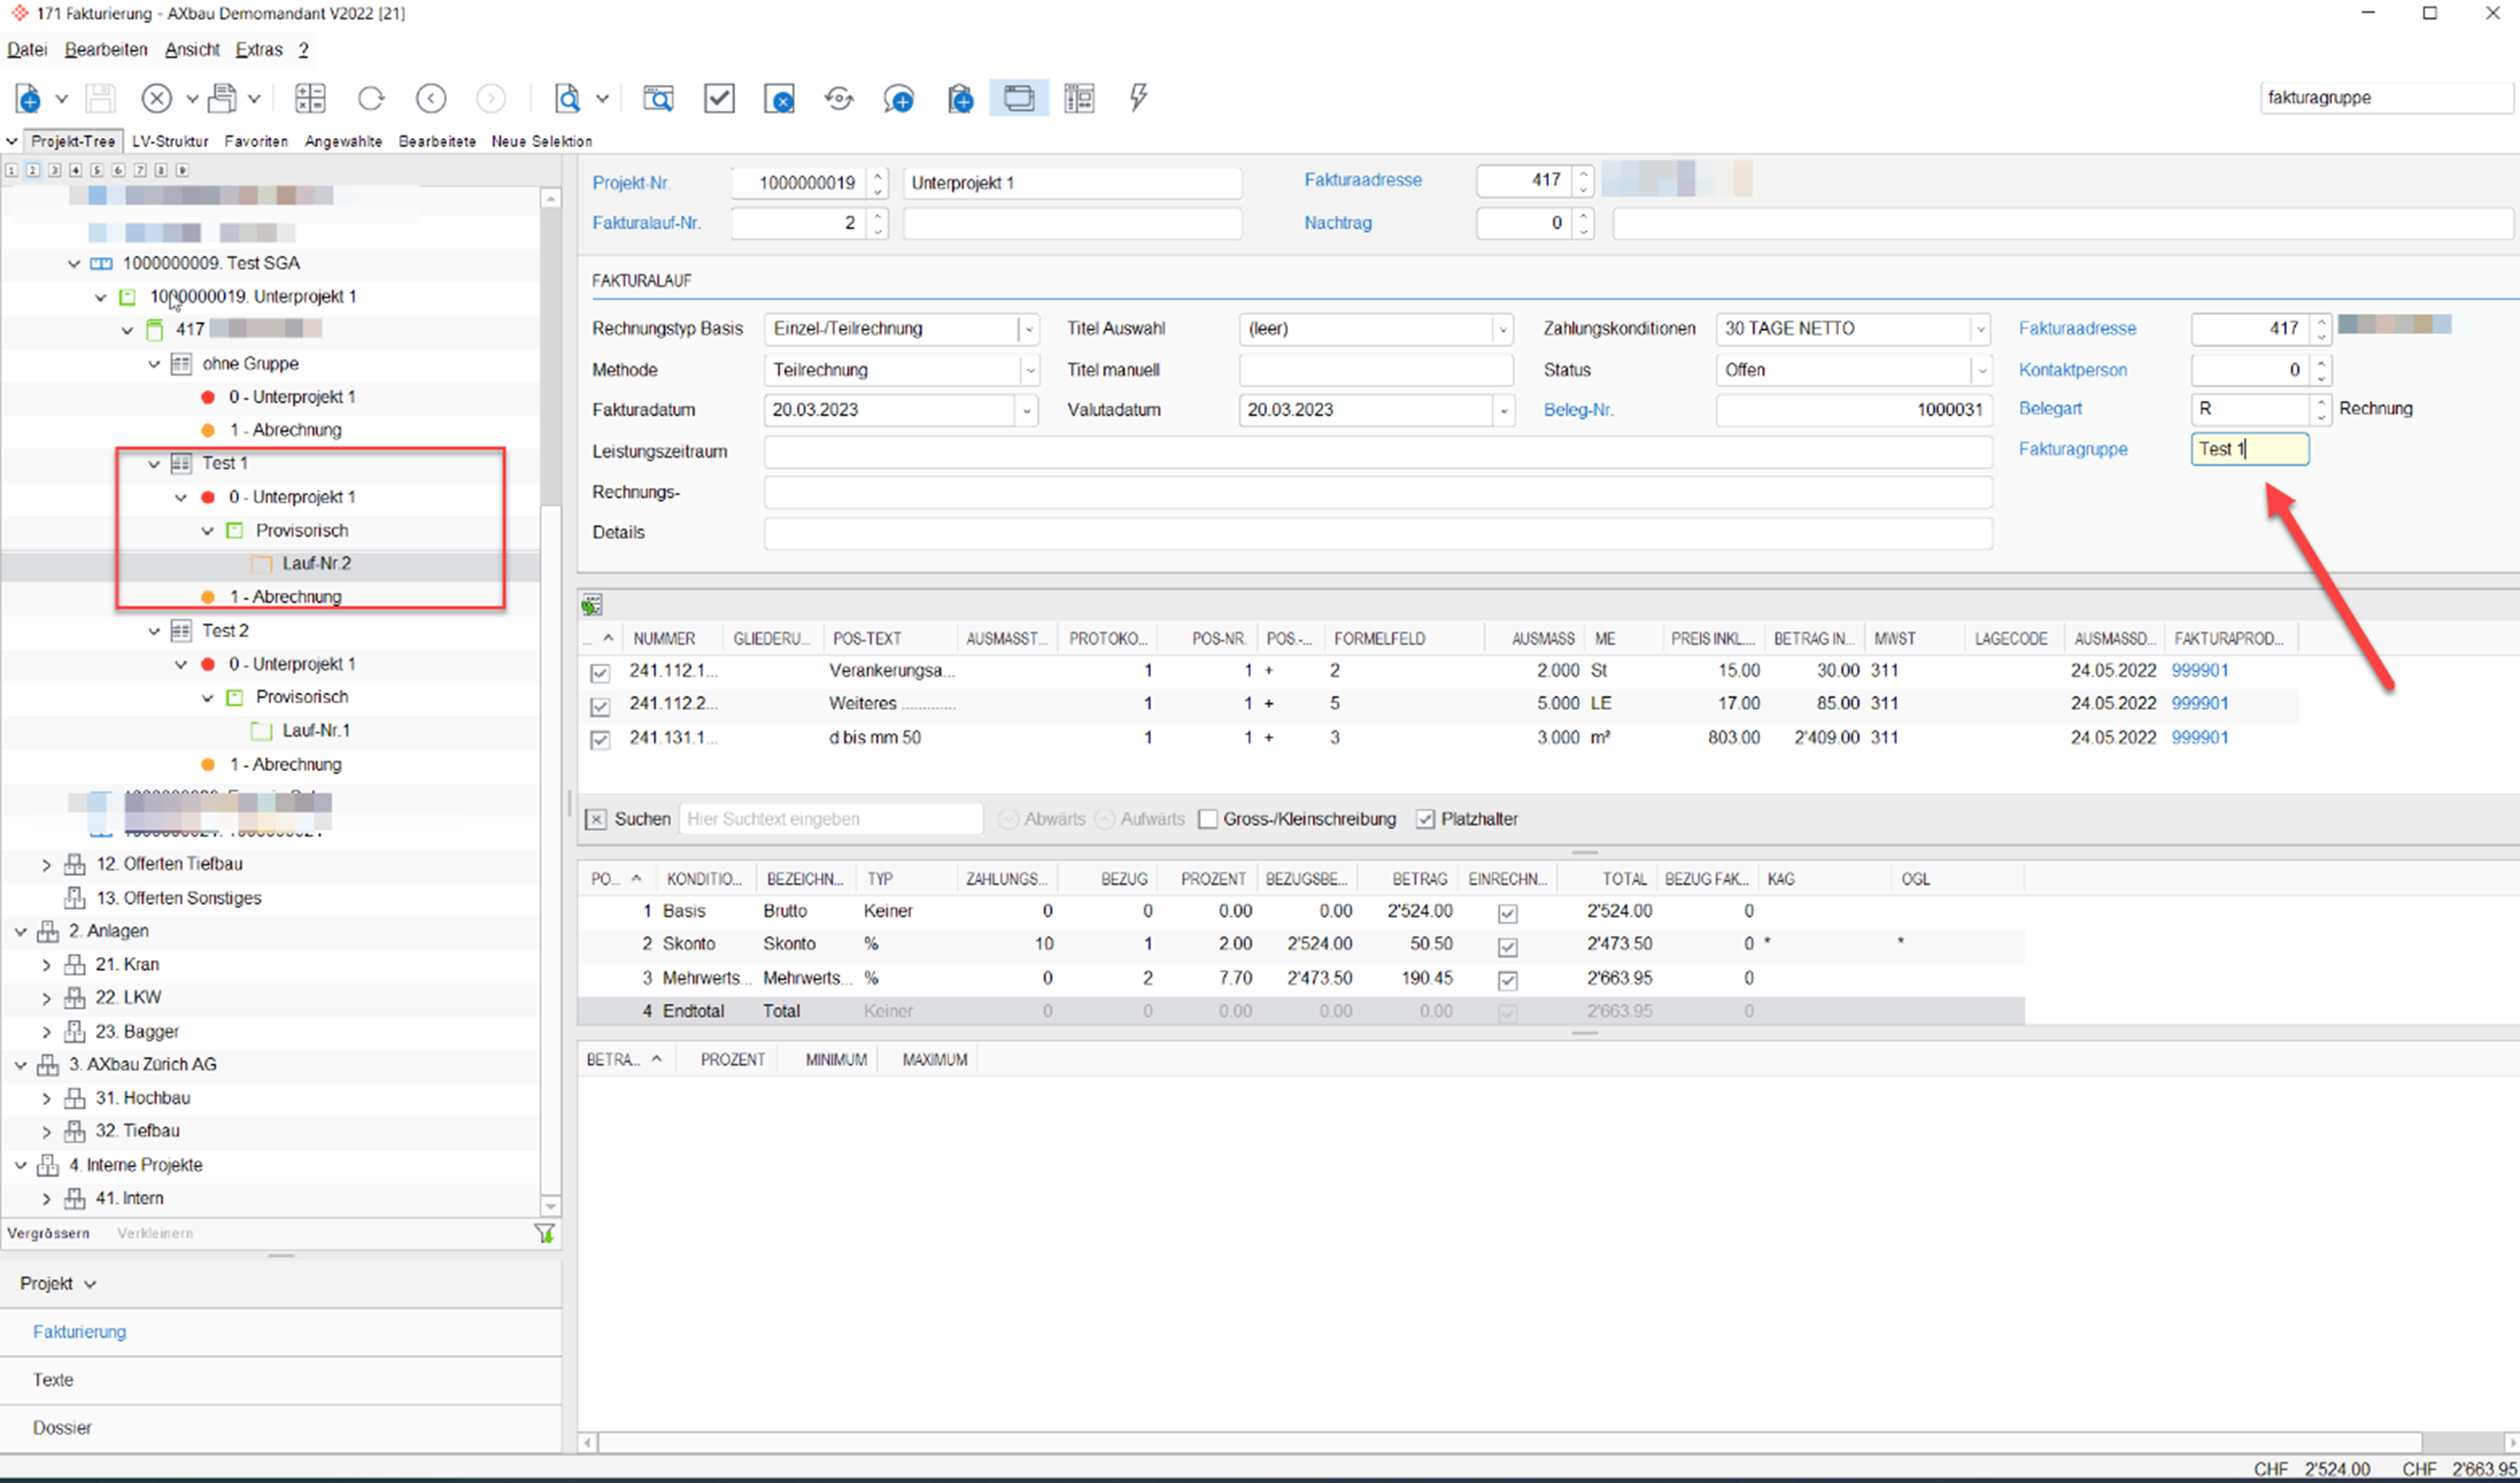Click Vergrössern below the tree
2520x1483 pixels.
click(48, 1233)
